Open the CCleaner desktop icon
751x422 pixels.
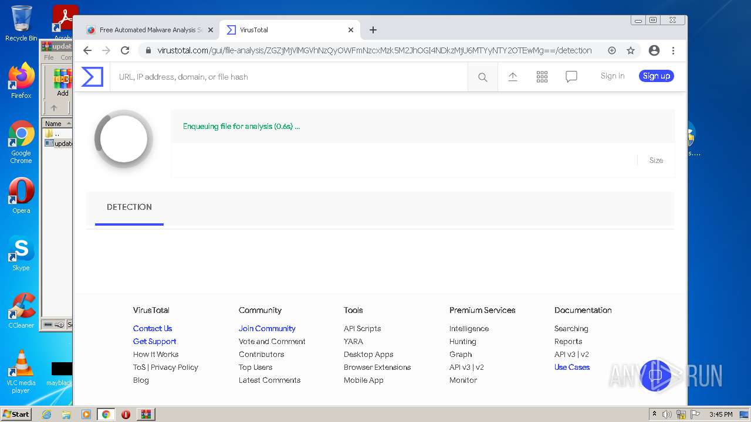pos(21,311)
